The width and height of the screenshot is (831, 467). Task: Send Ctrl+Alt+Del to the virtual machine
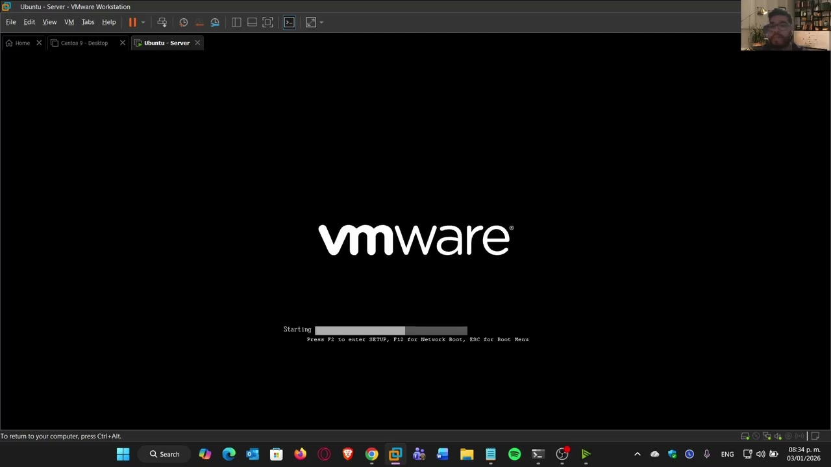click(x=162, y=22)
